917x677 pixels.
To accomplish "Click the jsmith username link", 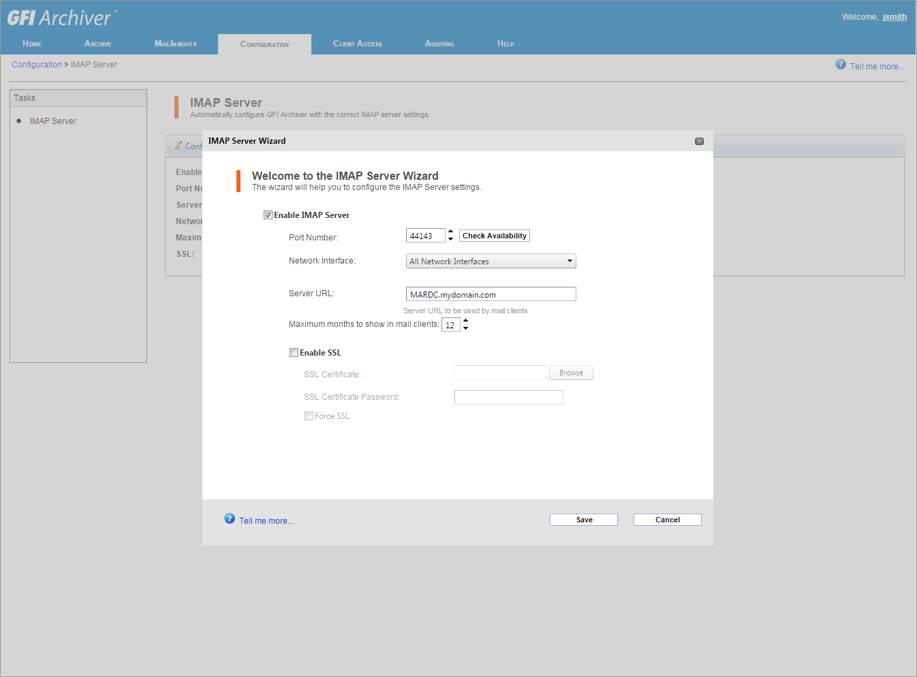I will point(895,17).
